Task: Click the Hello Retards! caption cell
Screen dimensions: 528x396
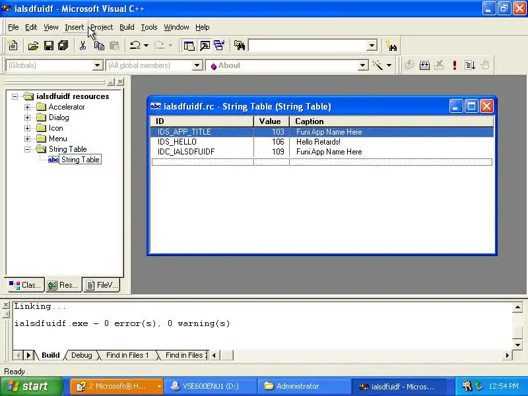Action: [x=318, y=142]
